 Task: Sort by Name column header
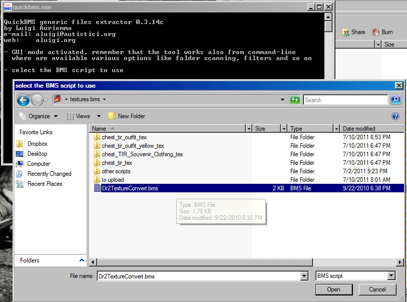pyautogui.click(x=167, y=129)
